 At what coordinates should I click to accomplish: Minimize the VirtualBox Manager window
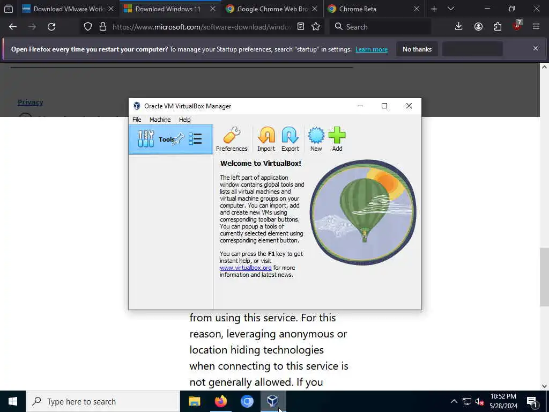tap(360, 106)
